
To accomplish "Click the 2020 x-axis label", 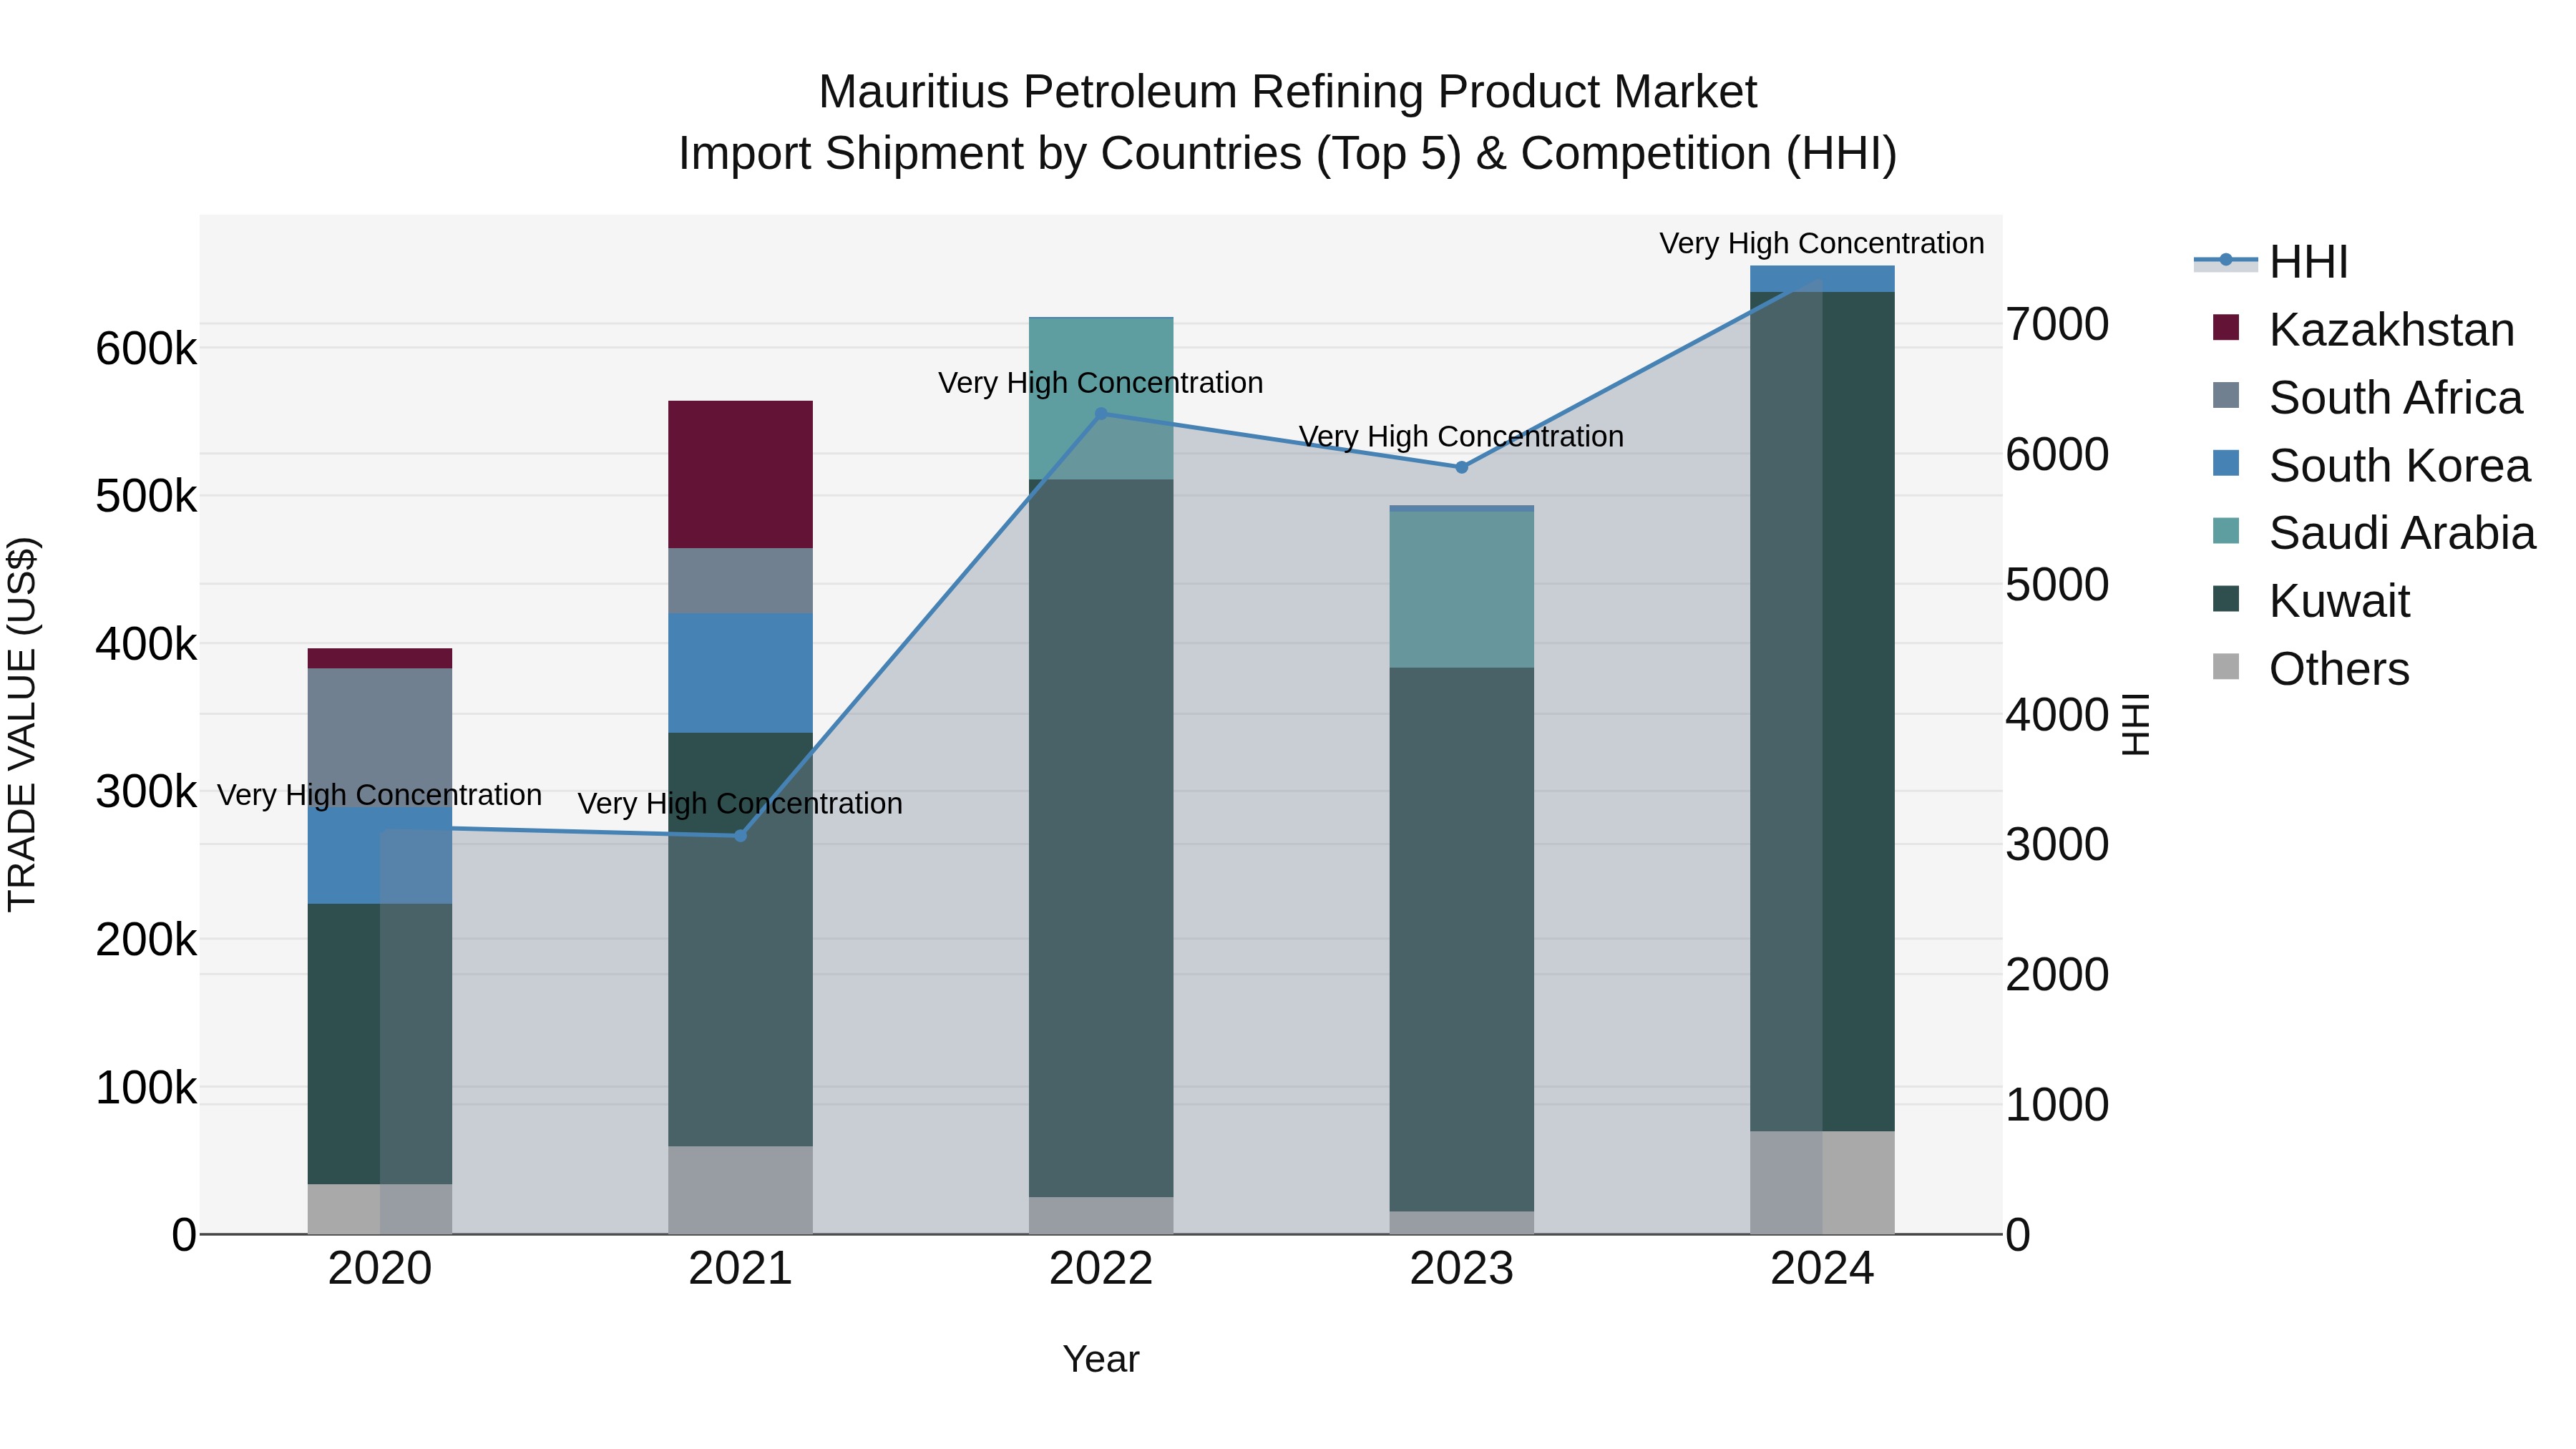I will (380, 1269).
